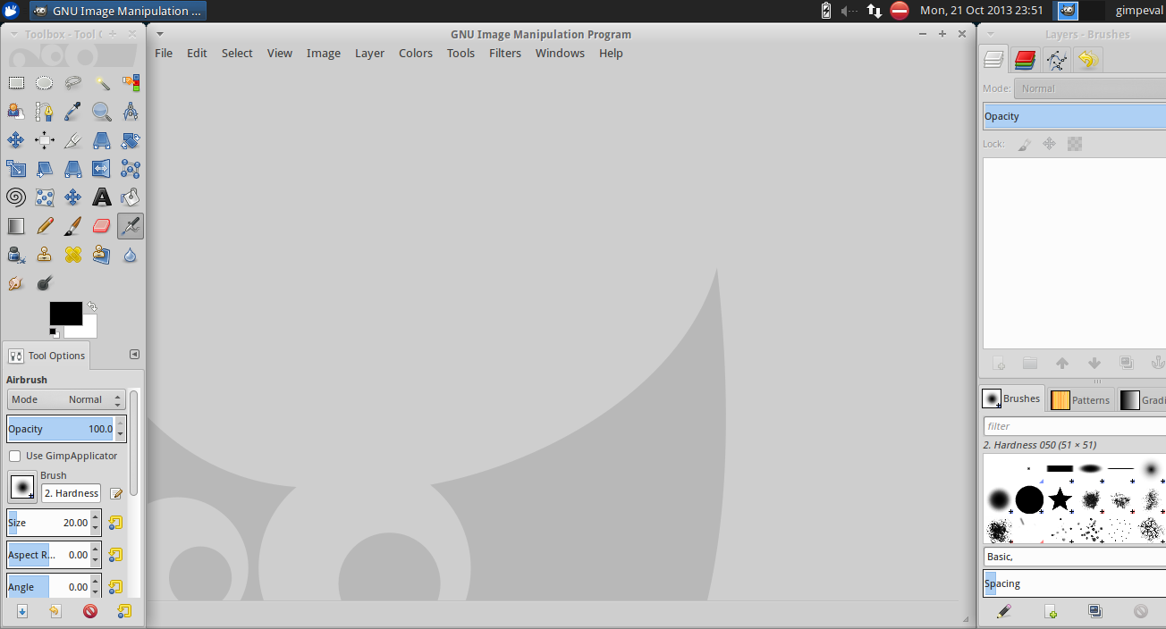Screen dimensions: 1166x629
Task: Enable the Use GimpApplicator checkbox
Action: [x=15, y=456]
